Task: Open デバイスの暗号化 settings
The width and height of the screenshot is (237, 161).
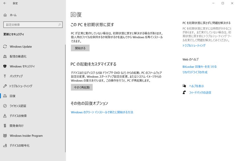Action: click(33, 146)
